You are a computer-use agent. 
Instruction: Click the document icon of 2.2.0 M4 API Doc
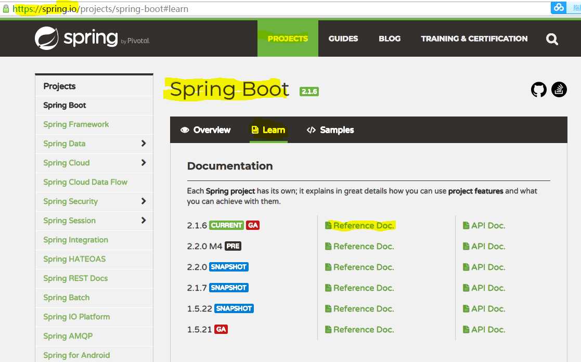pyautogui.click(x=466, y=246)
